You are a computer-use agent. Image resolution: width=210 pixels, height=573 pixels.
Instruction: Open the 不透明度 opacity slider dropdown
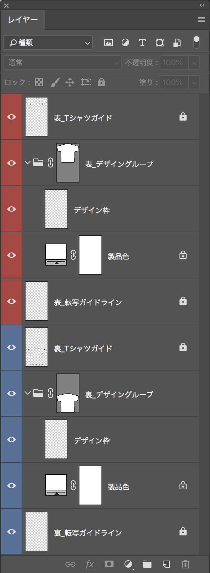[194, 63]
